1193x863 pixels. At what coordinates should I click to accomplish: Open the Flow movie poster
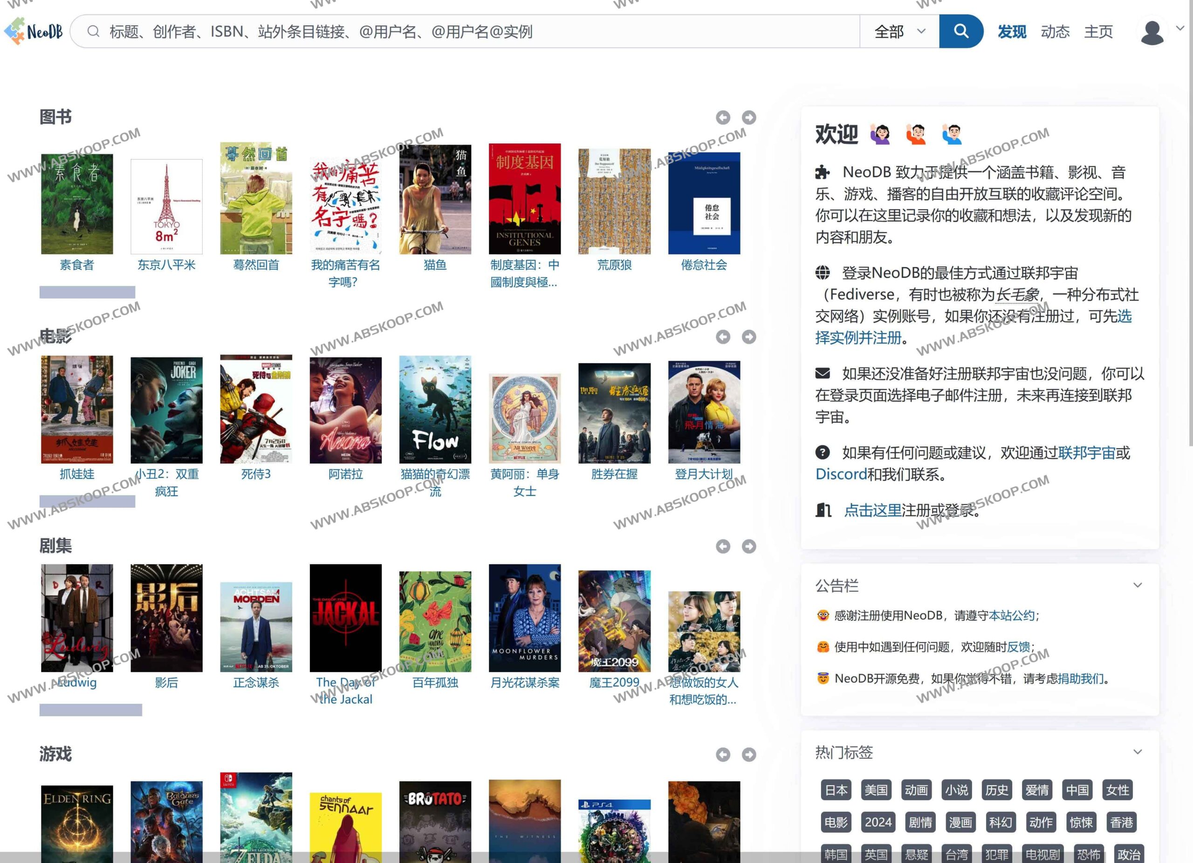tap(435, 410)
